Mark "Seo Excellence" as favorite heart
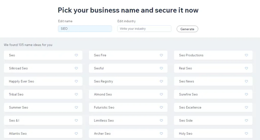 tap(246, 107)
